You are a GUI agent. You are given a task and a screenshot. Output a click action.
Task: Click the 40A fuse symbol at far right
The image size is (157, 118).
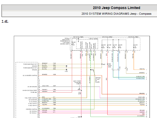coord(134,46)
